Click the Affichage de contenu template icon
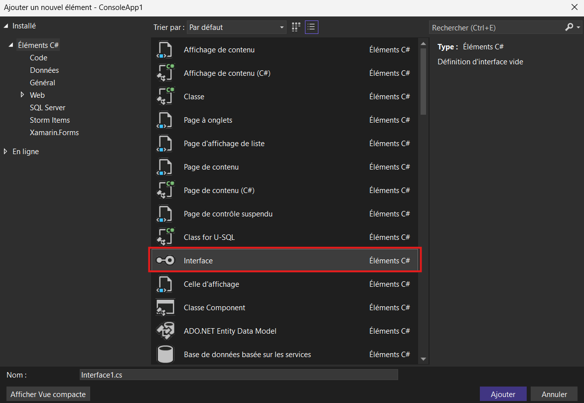Image resolution: width=584 pixels, height=403 pixels. (165, 50)
